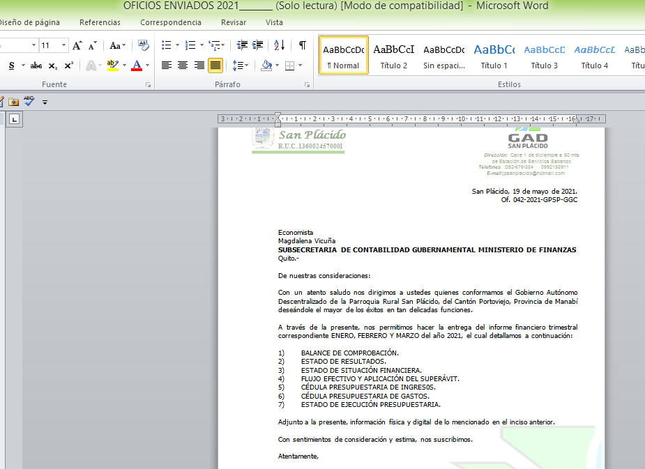The image size is (645, 469).
Task: Clear formatting with the eraser icon
Action: 144,46
